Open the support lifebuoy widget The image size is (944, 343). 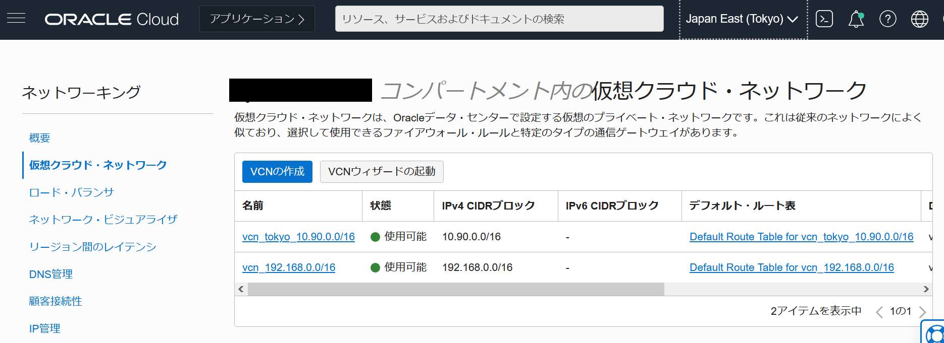pos(933,332)
